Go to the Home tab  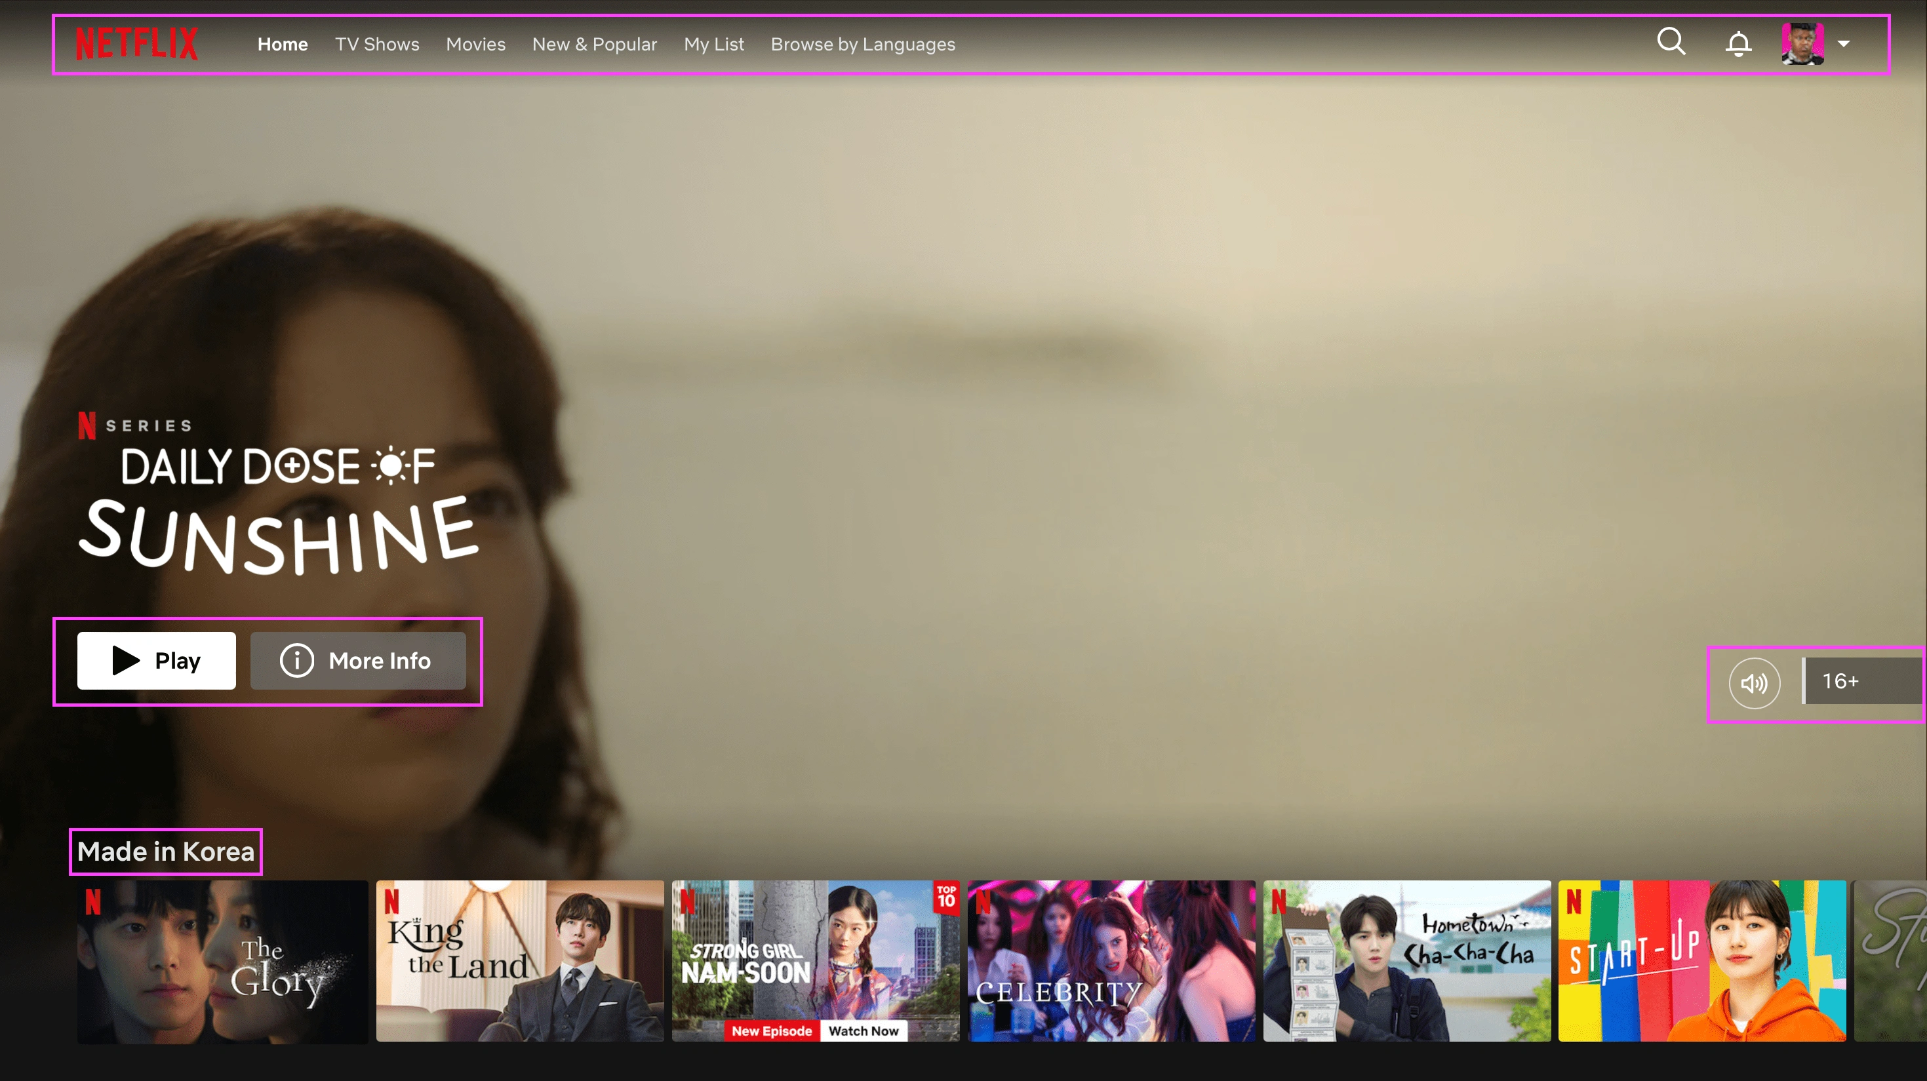(283, 44)
